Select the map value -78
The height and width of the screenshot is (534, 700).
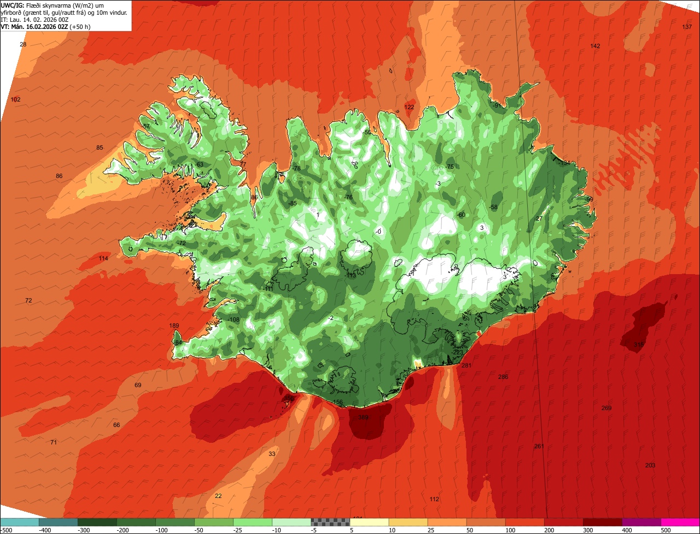click(x=296, y=168)
